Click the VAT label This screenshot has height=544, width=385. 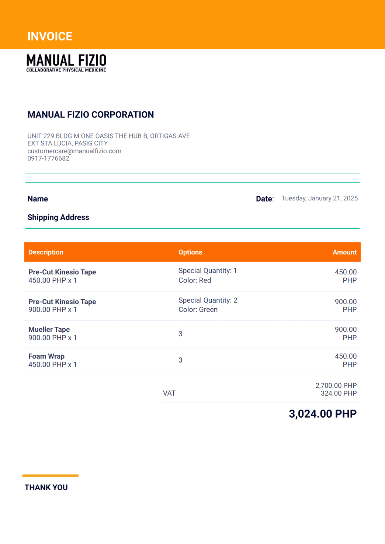click(169, 393)
